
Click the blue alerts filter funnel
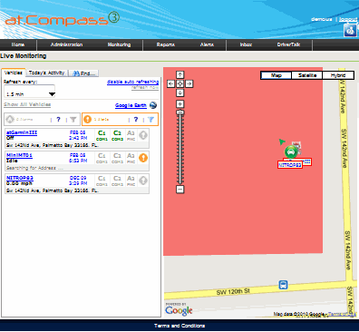(150, 120)
